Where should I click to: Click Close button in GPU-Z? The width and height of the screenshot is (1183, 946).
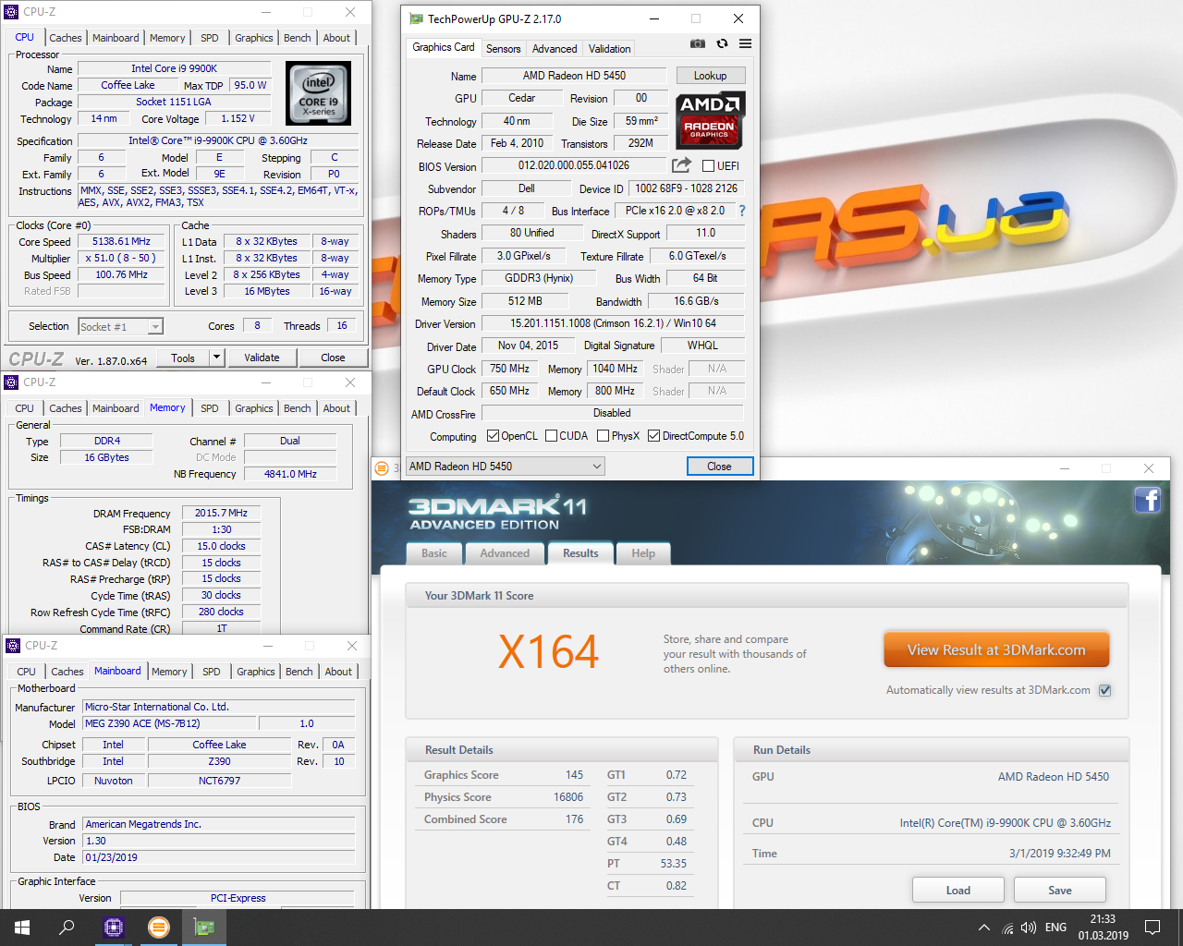[x=719, y=467]
